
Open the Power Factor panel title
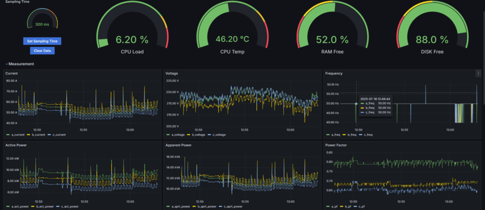(337, 145)
